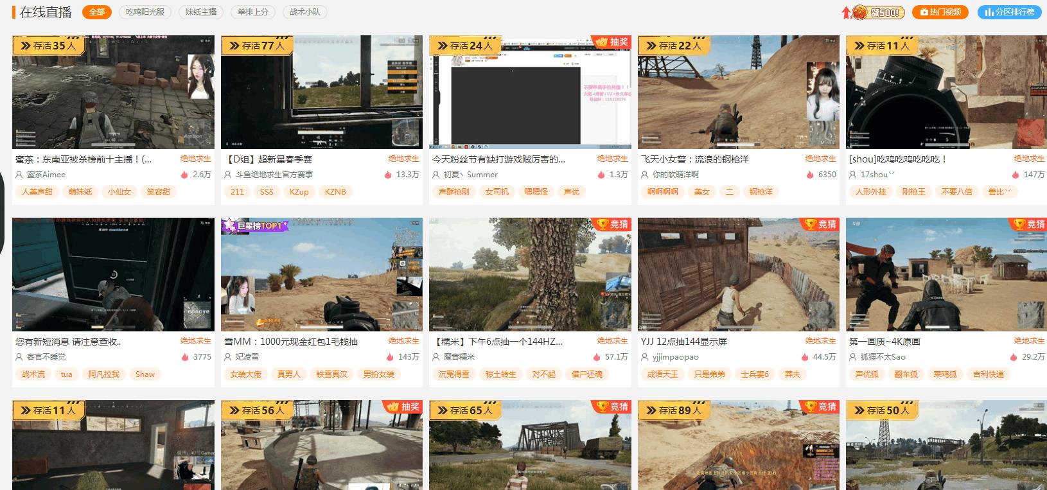The width and height of the screenshot is (1047, 490).
Task: Click flame popularity icon next to 57.1万
Action: pos(597,357)
